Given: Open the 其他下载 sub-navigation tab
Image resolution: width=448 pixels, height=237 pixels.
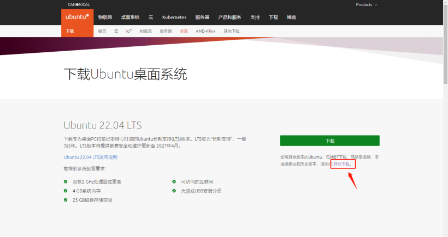Looking at the screenshot, I should pos(231,31).
